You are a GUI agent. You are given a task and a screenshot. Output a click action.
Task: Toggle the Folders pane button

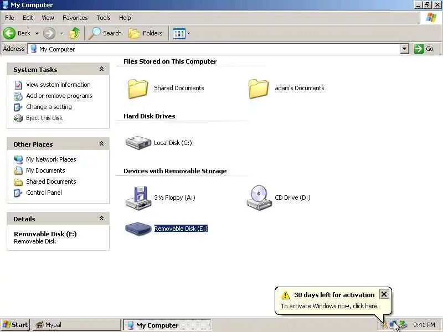[x=146, y=33]
